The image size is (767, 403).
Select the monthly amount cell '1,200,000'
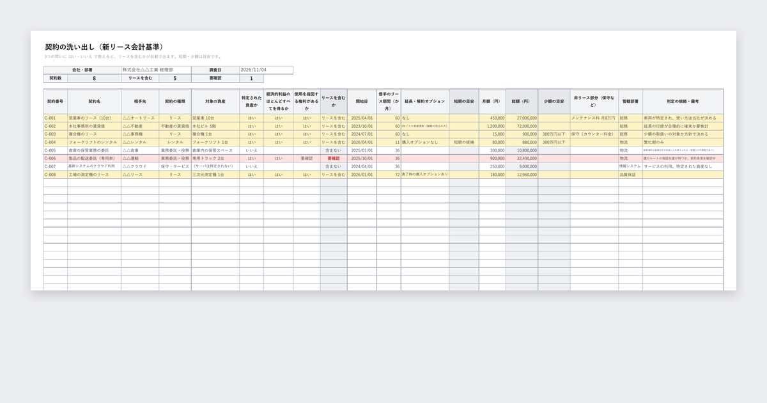[492, 126]
